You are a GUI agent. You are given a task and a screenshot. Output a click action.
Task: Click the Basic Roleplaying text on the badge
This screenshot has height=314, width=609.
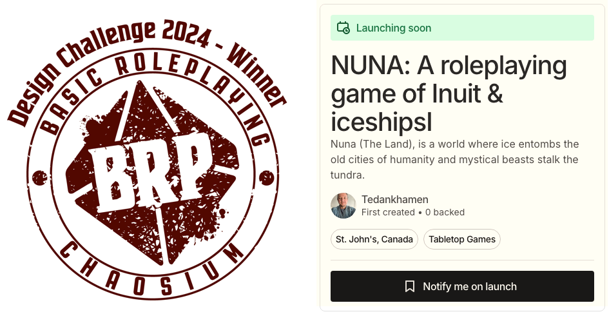pos(155,83)
